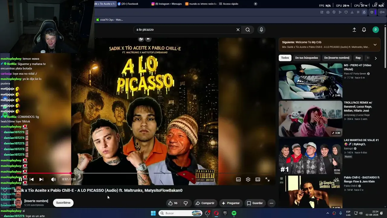This screenshot has width=387, height=218.
Task: Open the M5 - PIERO 47 (Video Oficial) title
Action: pyautogui.click(x=357, y=67)
